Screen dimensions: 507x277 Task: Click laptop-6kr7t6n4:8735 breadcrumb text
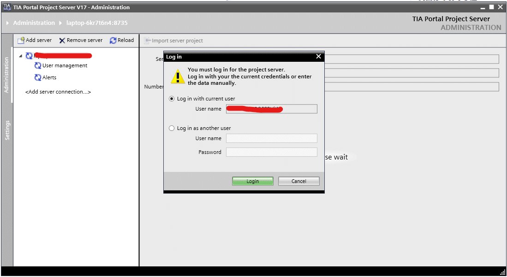pos(97,23)
